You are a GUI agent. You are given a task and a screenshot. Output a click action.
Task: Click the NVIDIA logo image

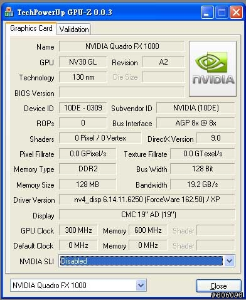pos(213,68)
